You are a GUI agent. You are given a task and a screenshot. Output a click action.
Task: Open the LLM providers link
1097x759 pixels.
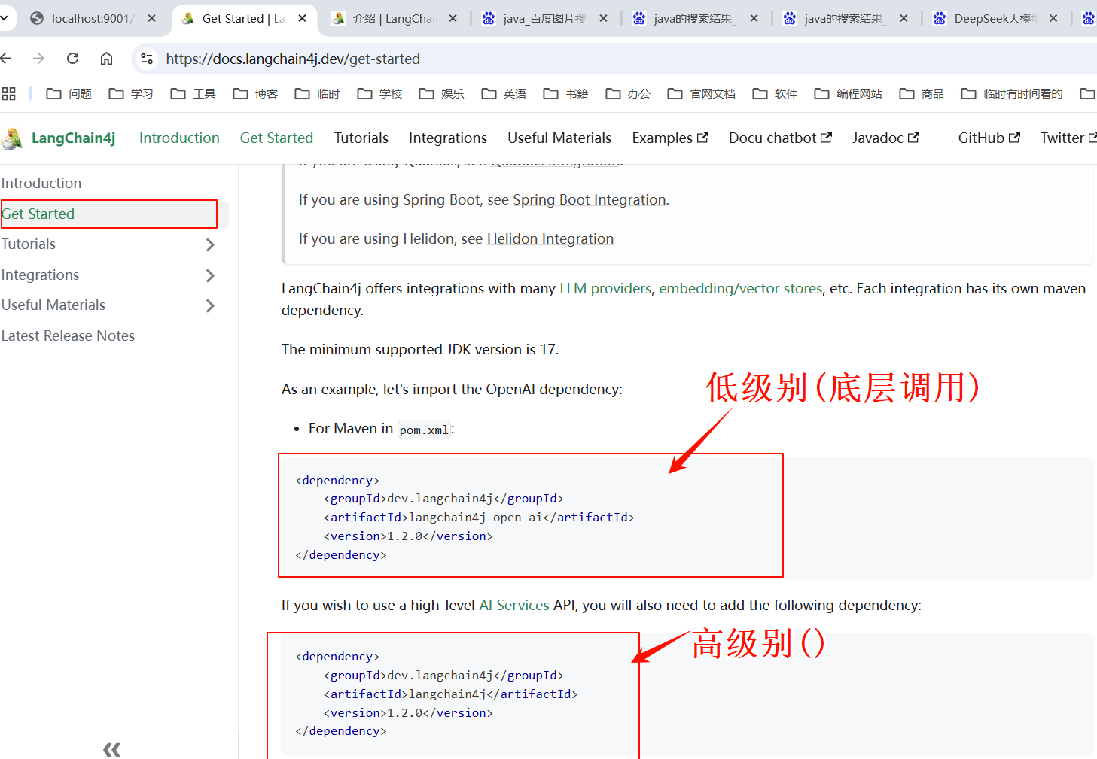tap(605, 288)
